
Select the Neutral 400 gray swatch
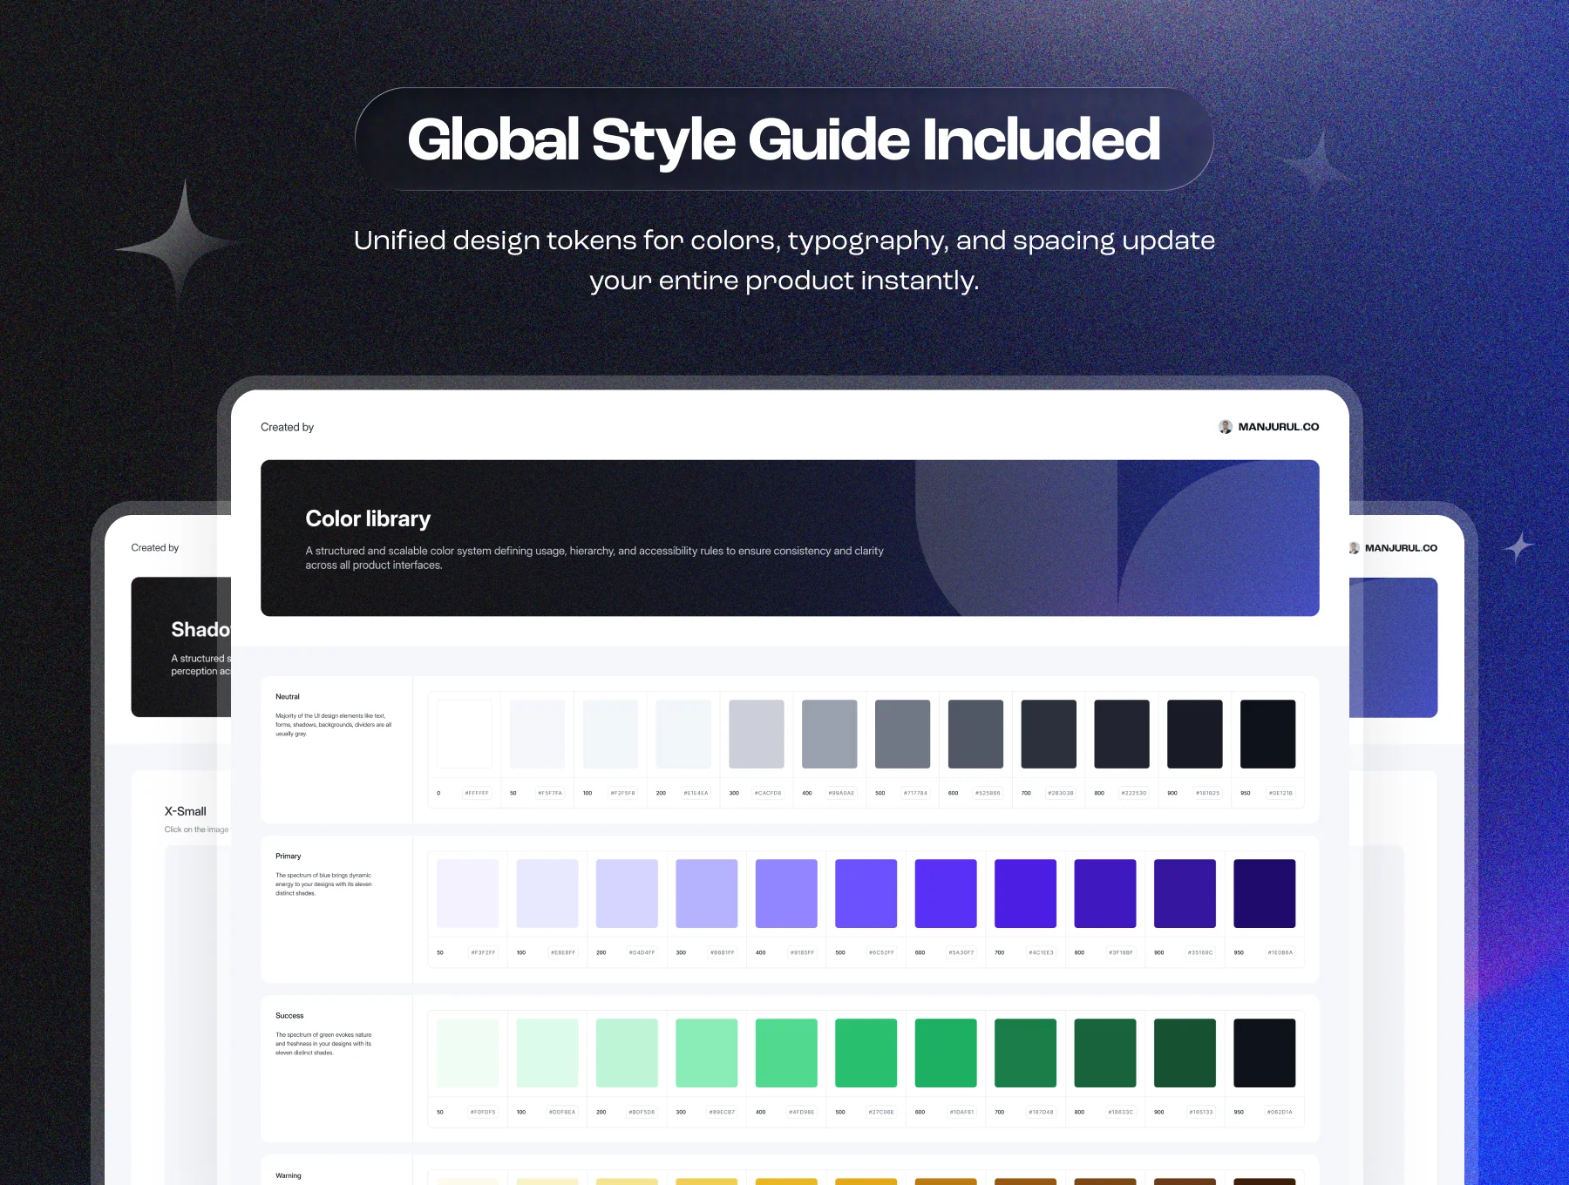(x=830, y=734)
